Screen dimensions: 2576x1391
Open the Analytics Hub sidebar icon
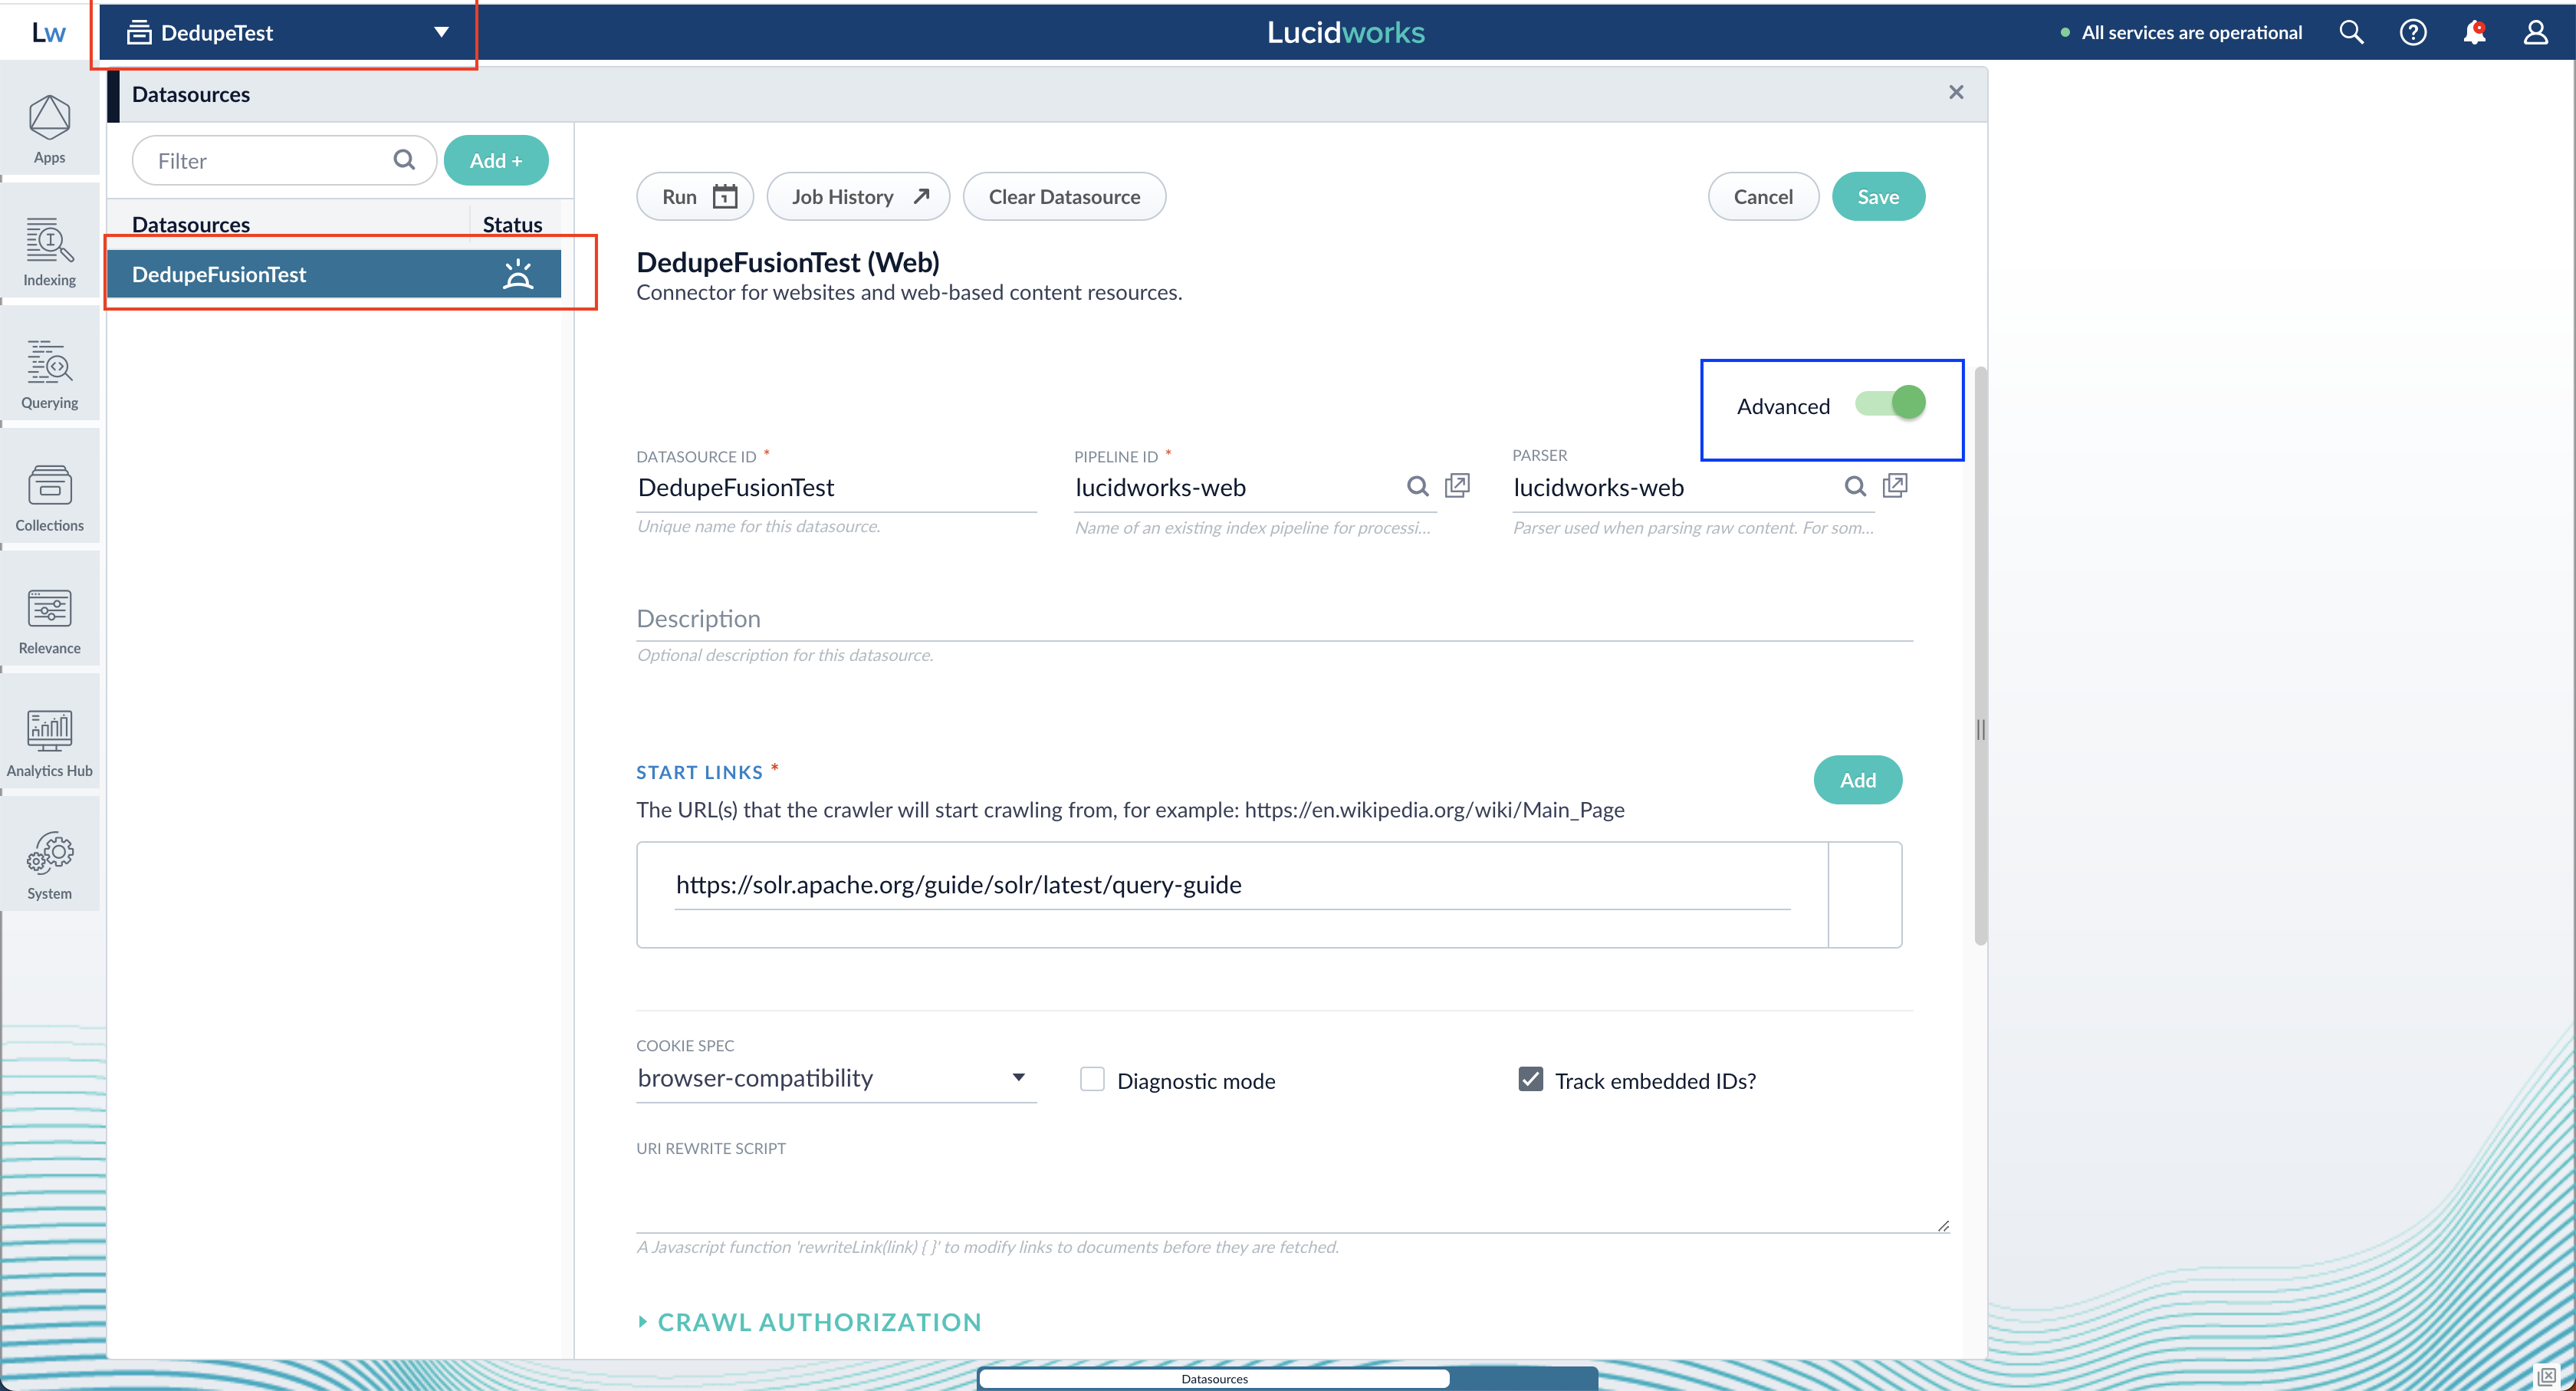(49, 743)
